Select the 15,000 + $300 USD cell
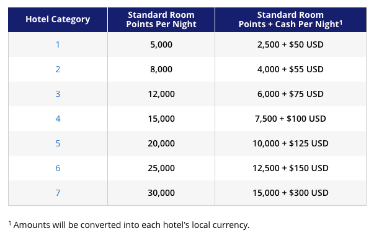This screenshot has width=374, height=236. coord(290,193)
